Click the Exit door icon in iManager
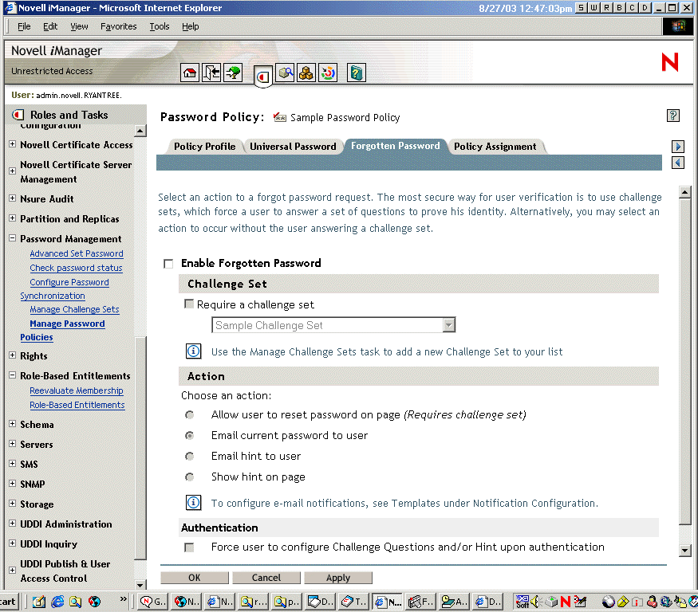The height and width of the screenshot is (612, 698). coord(212,72)
